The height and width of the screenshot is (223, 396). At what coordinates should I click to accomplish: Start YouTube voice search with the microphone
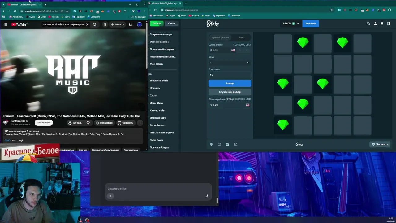click(x=105, y=24)
